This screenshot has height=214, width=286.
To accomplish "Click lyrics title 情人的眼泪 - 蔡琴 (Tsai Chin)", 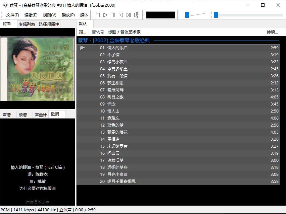I will (38, 167).
